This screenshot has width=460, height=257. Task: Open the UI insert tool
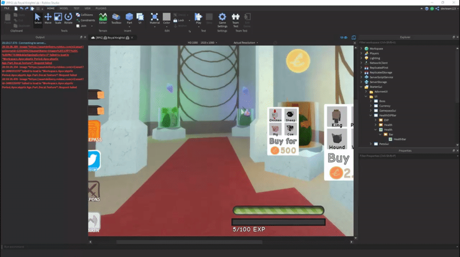pyautogui.click(x=140, y=19)
